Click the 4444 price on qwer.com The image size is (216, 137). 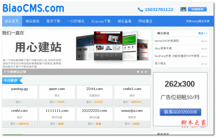[61, 102]
